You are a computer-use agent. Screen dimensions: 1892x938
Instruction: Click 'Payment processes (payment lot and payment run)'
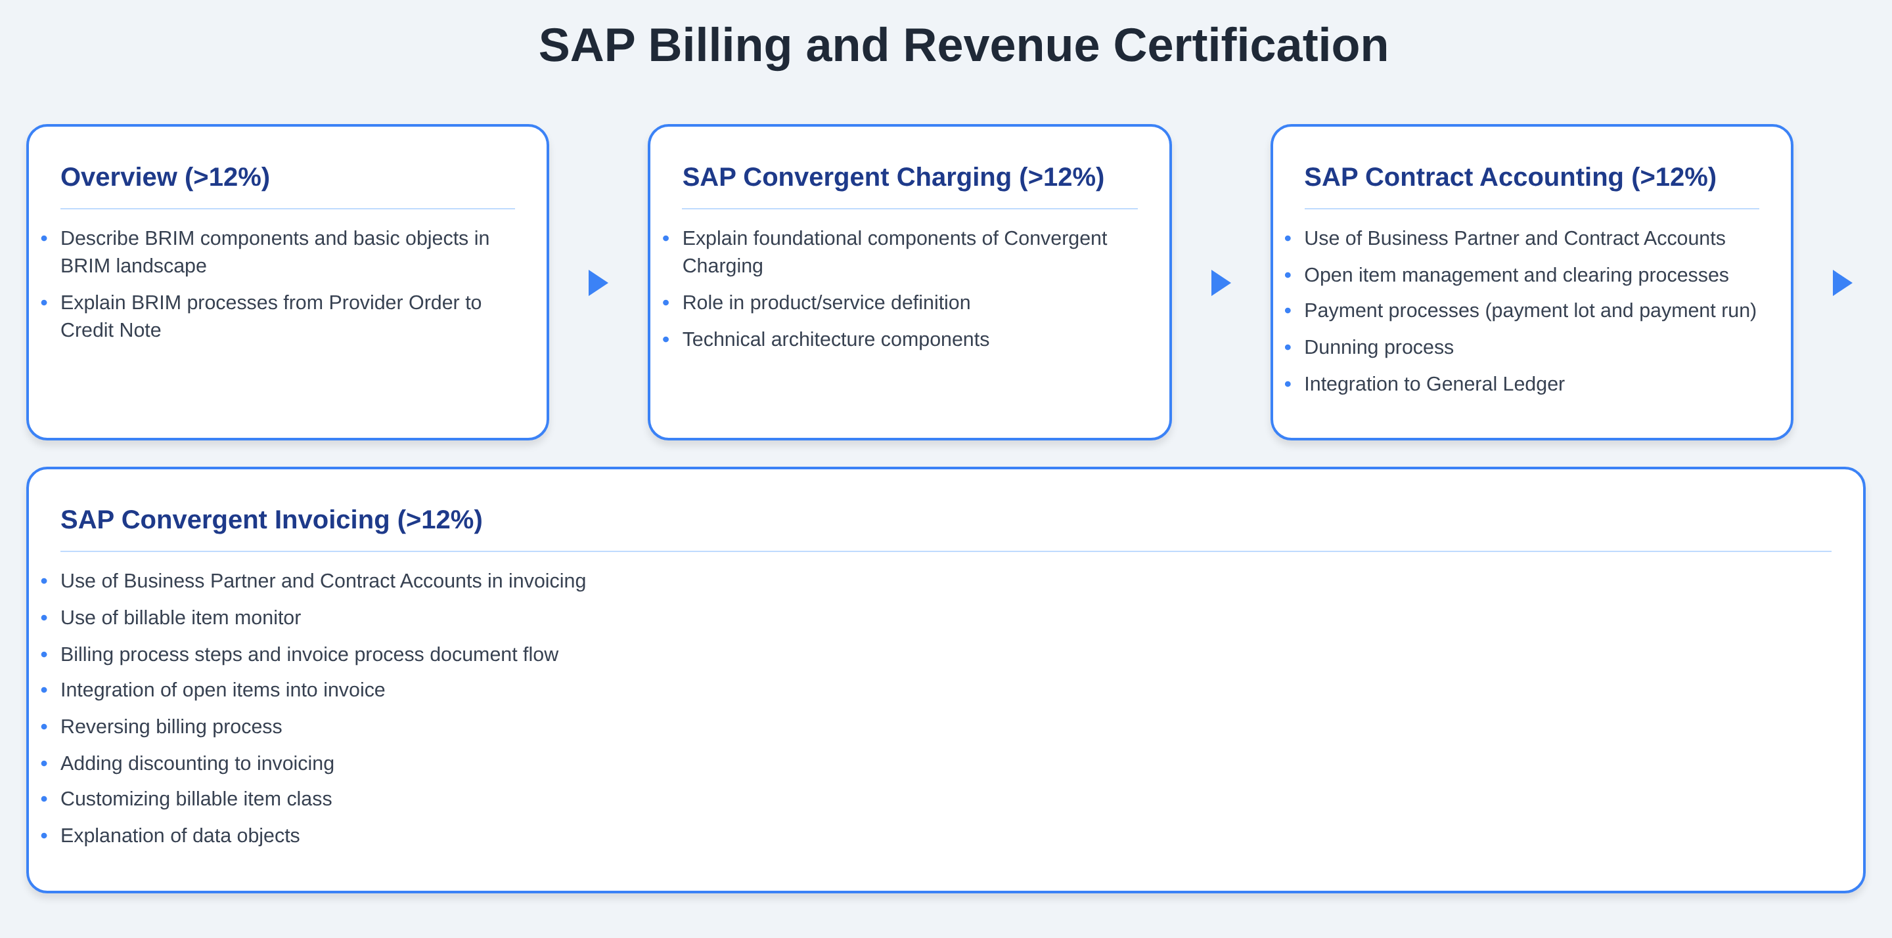1529,310
